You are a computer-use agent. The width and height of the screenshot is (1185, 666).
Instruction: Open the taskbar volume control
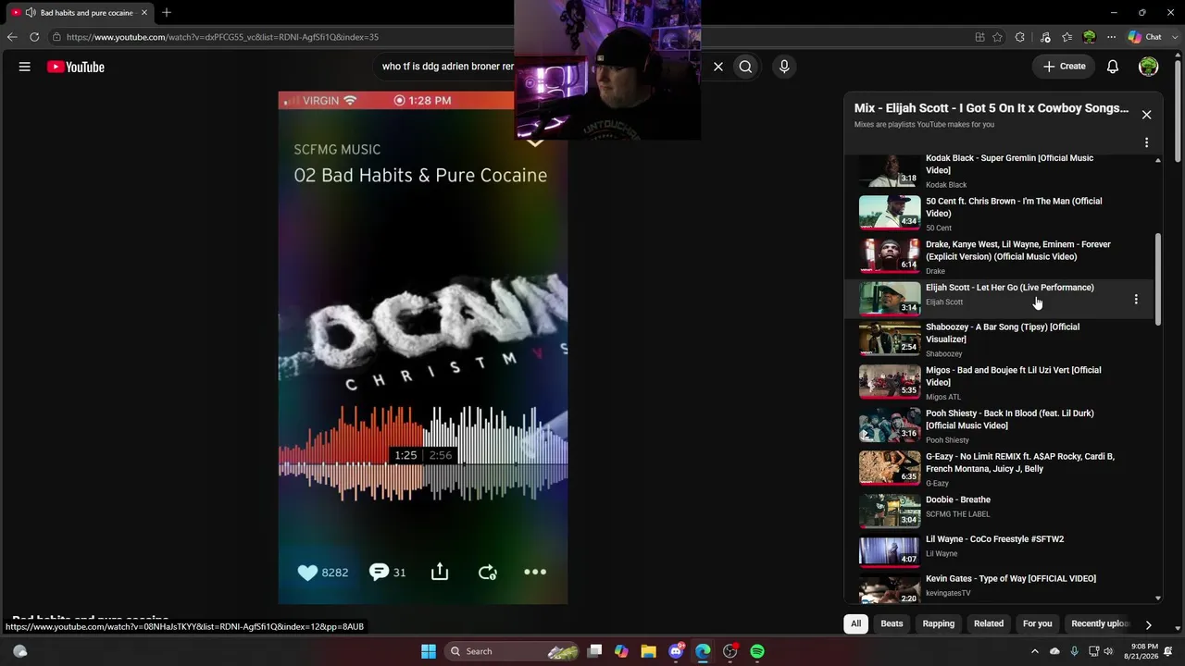(1108, 651)
